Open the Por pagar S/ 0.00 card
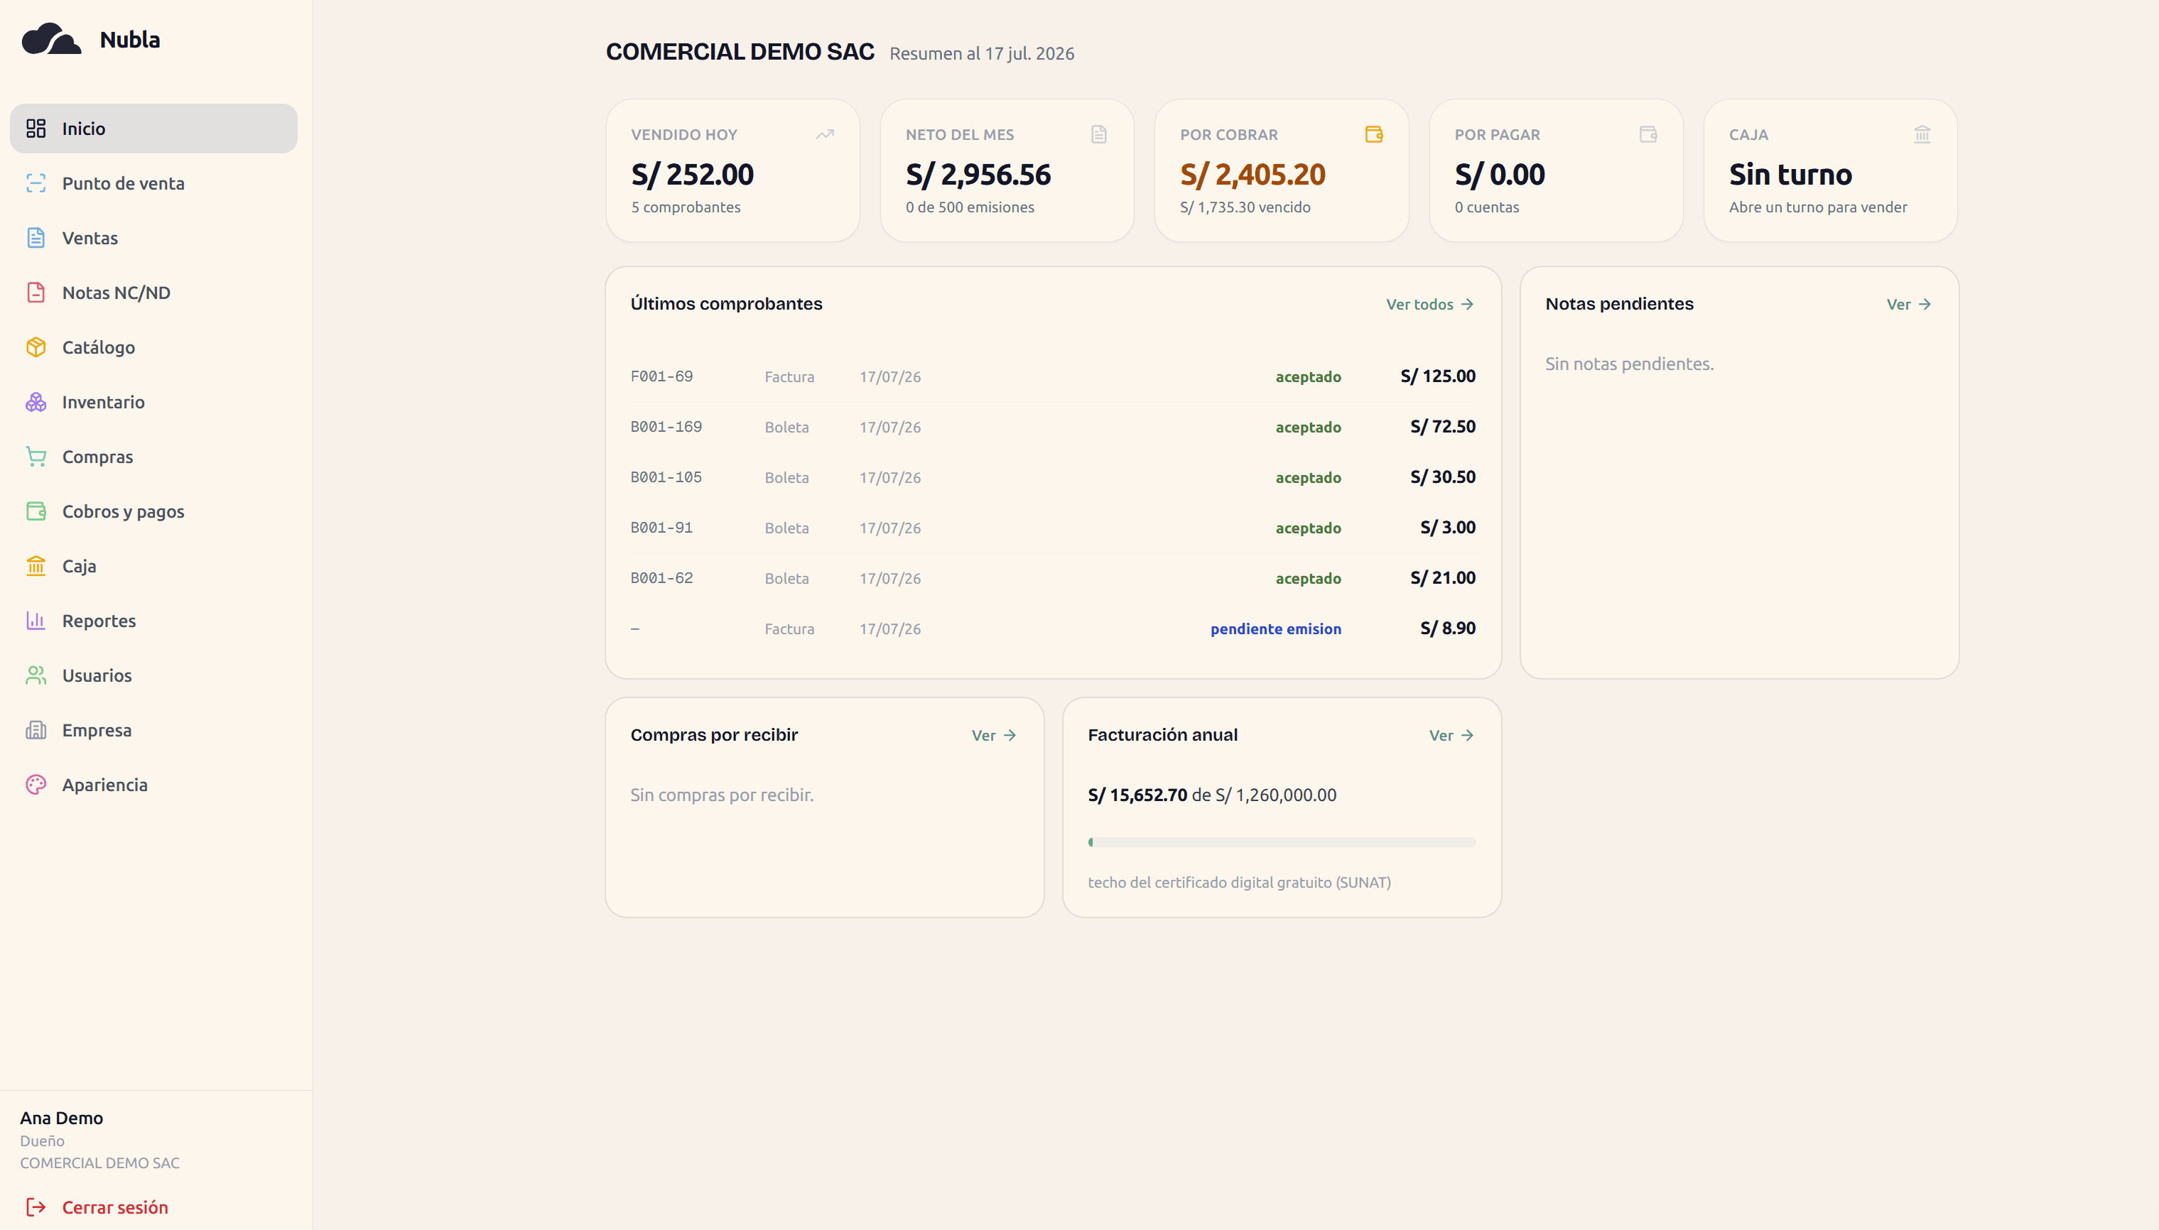2159x1230 pixels. tap(1557, 170)
